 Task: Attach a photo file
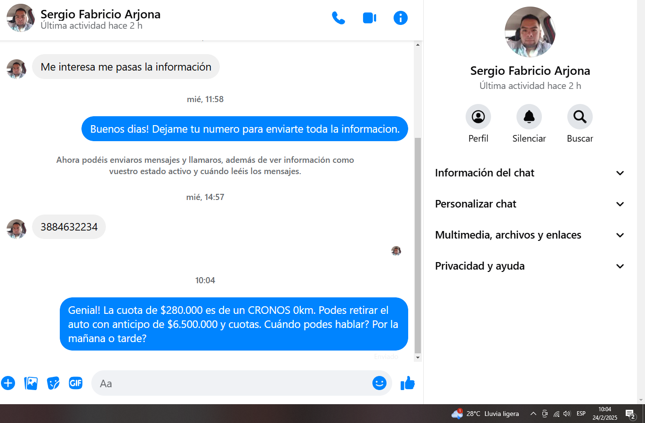click(x=31, y=383)
